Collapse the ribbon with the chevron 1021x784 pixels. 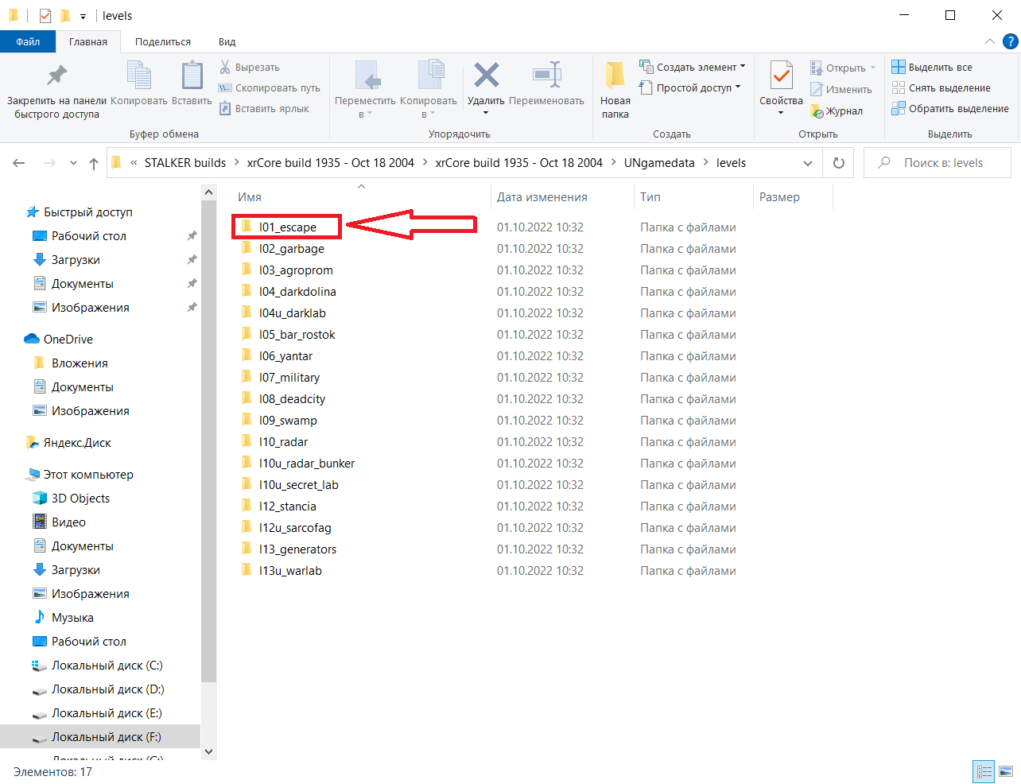tap(989, 42)
